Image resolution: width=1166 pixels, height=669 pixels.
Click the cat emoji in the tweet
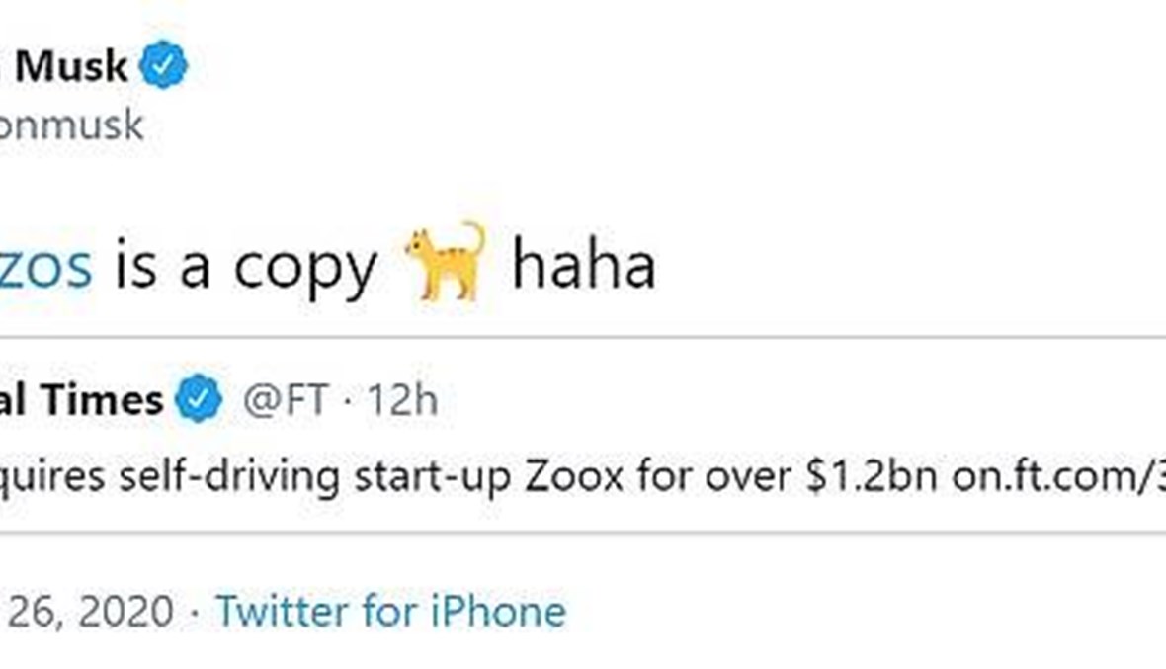(446, 262)
